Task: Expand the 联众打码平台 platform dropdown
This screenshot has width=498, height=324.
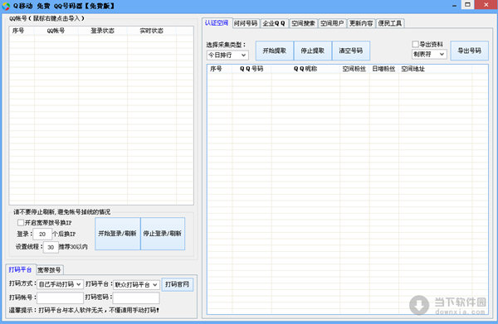Action: pyautogui.click(x=136, y=285)
